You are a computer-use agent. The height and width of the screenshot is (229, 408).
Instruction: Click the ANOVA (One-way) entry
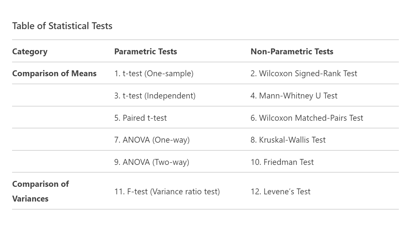[152, 140]
